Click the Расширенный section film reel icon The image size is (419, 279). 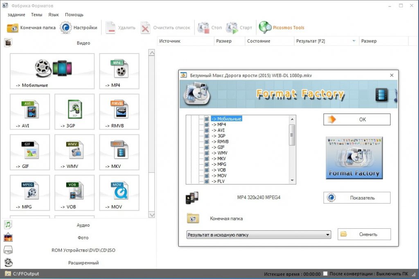8,263
